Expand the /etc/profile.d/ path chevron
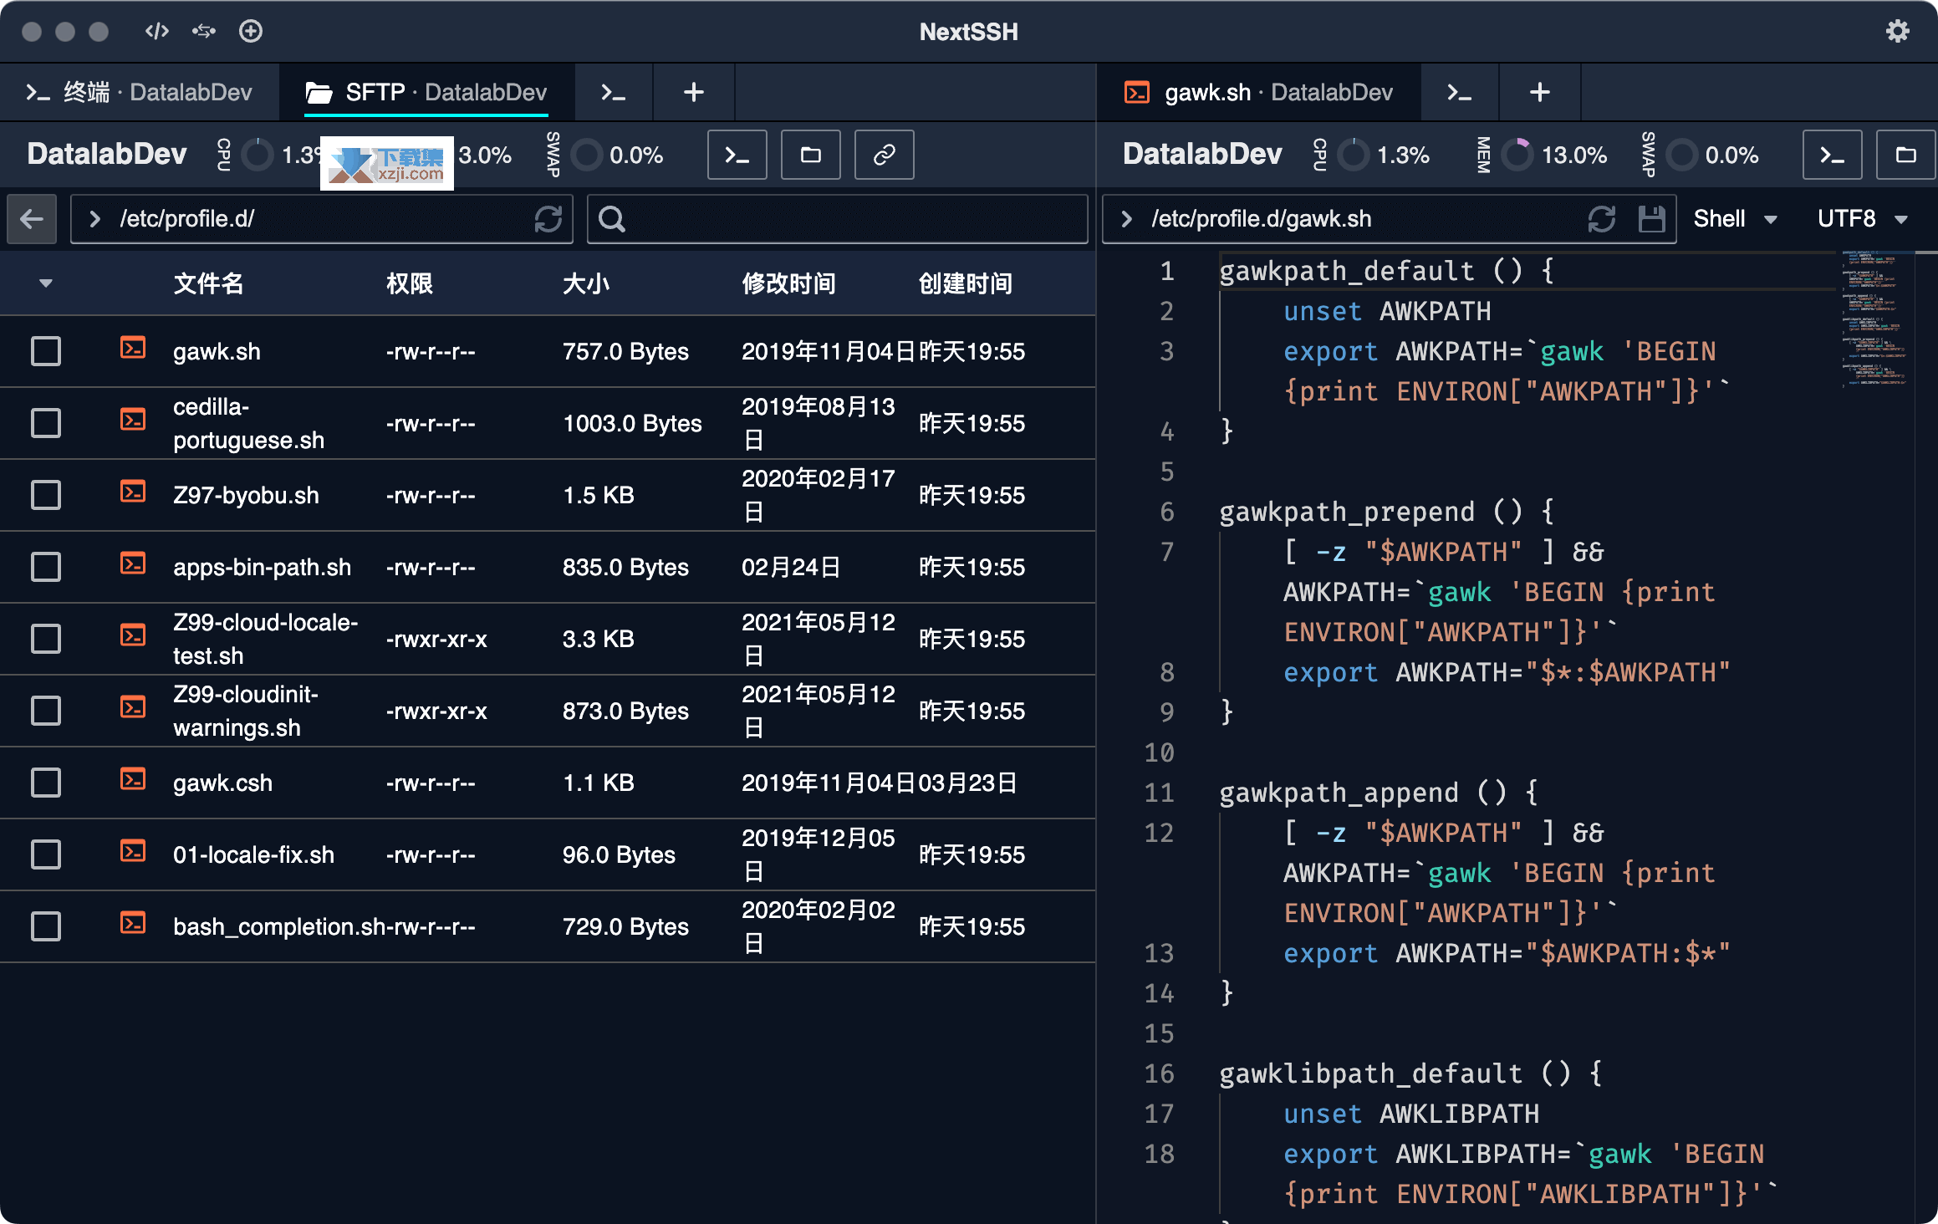 [x=94, y=219]
